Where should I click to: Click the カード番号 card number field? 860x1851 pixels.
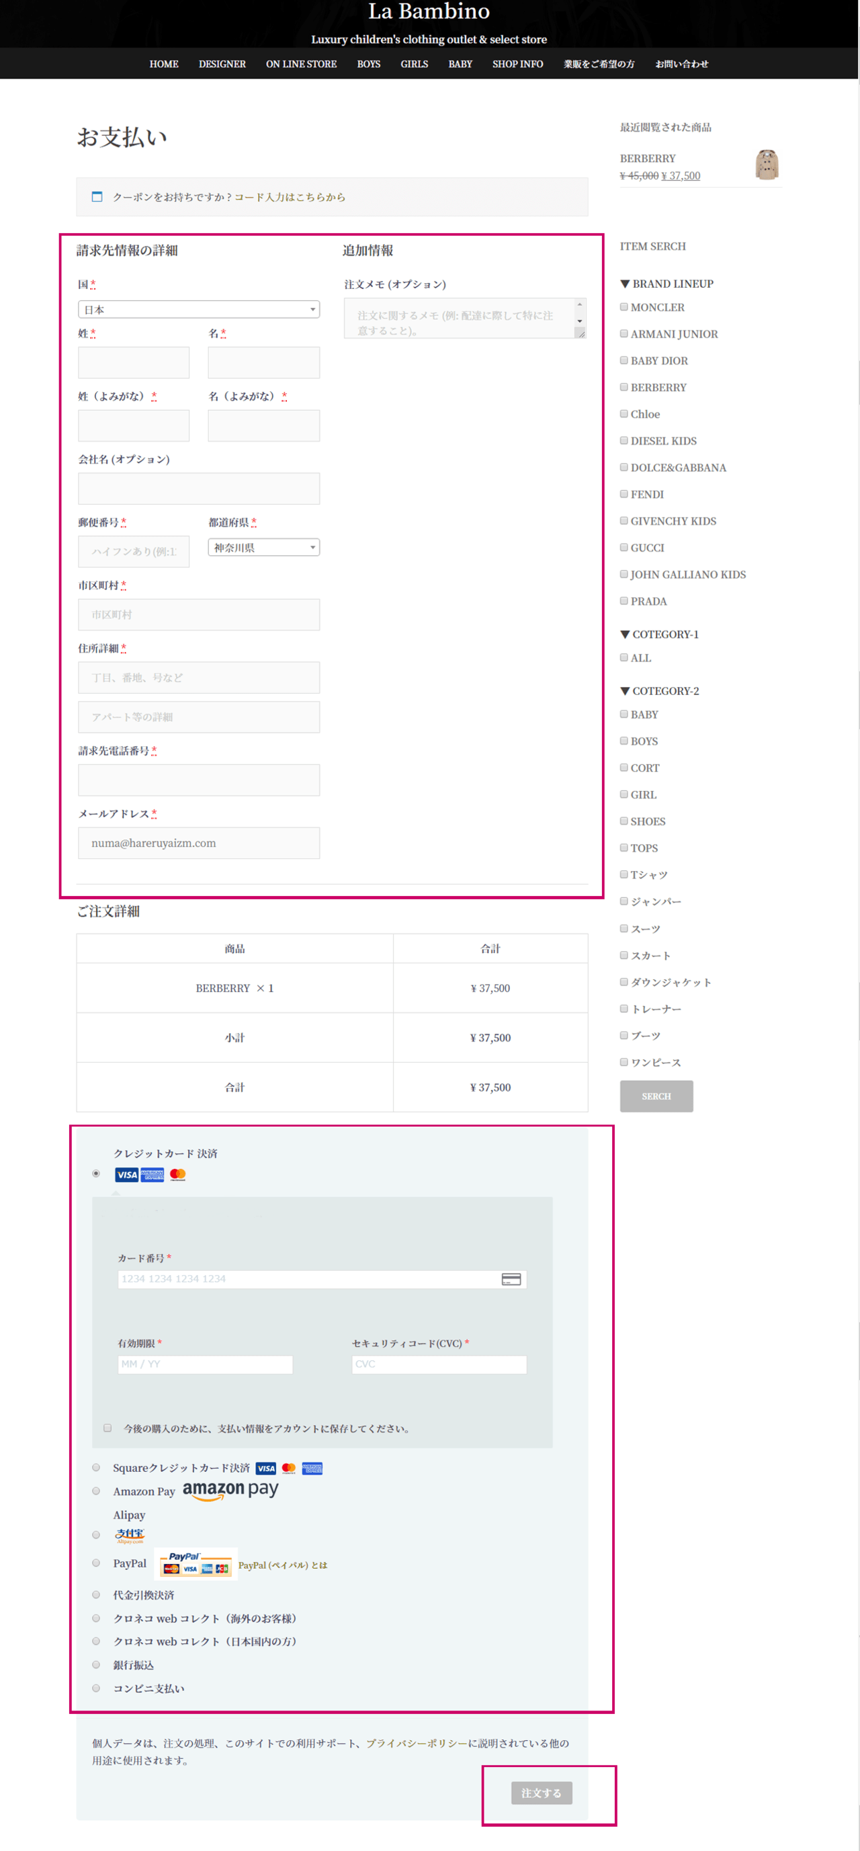coord(322,1279)
